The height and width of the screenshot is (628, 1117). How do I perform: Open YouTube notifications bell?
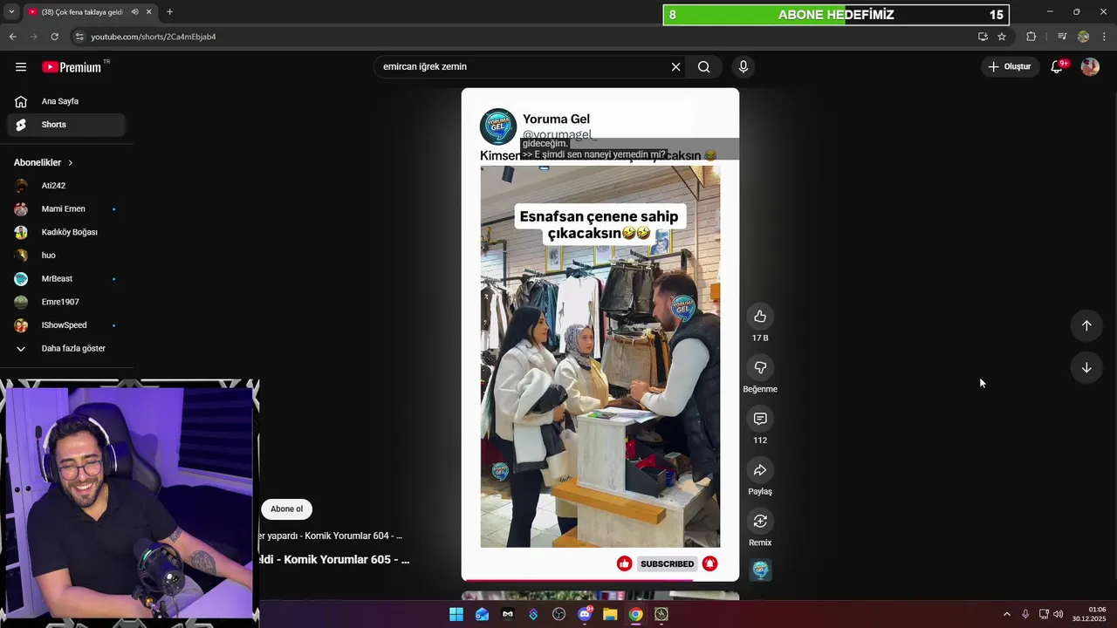coord(1057,66)
